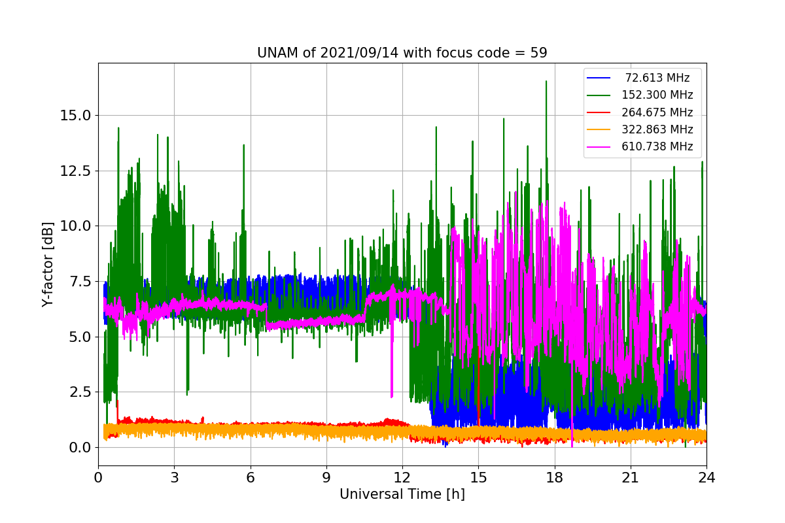This screenshot has width=785, height=523.
Task: Click the x-axis tick label '15'
Action: pyautogui.click(x=478, y=478)
